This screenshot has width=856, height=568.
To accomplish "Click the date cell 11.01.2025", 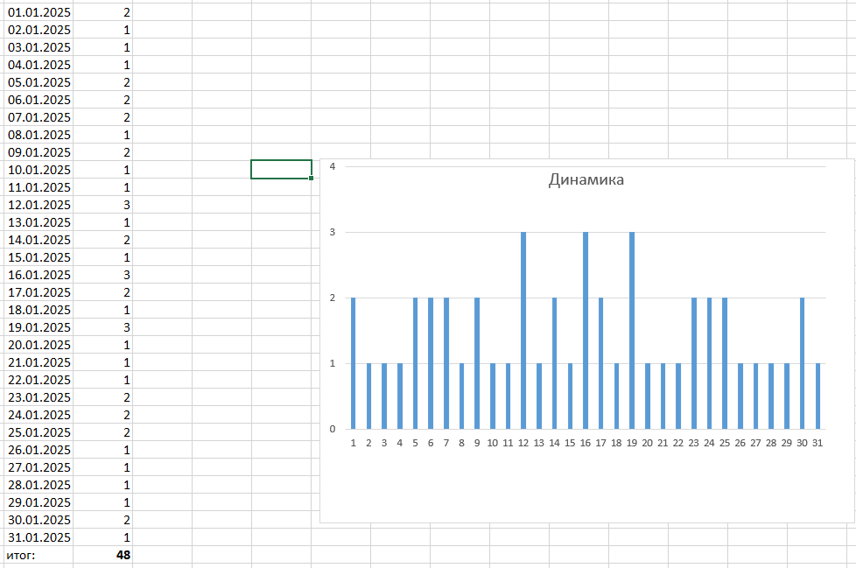I will click(x=39, y=187).
